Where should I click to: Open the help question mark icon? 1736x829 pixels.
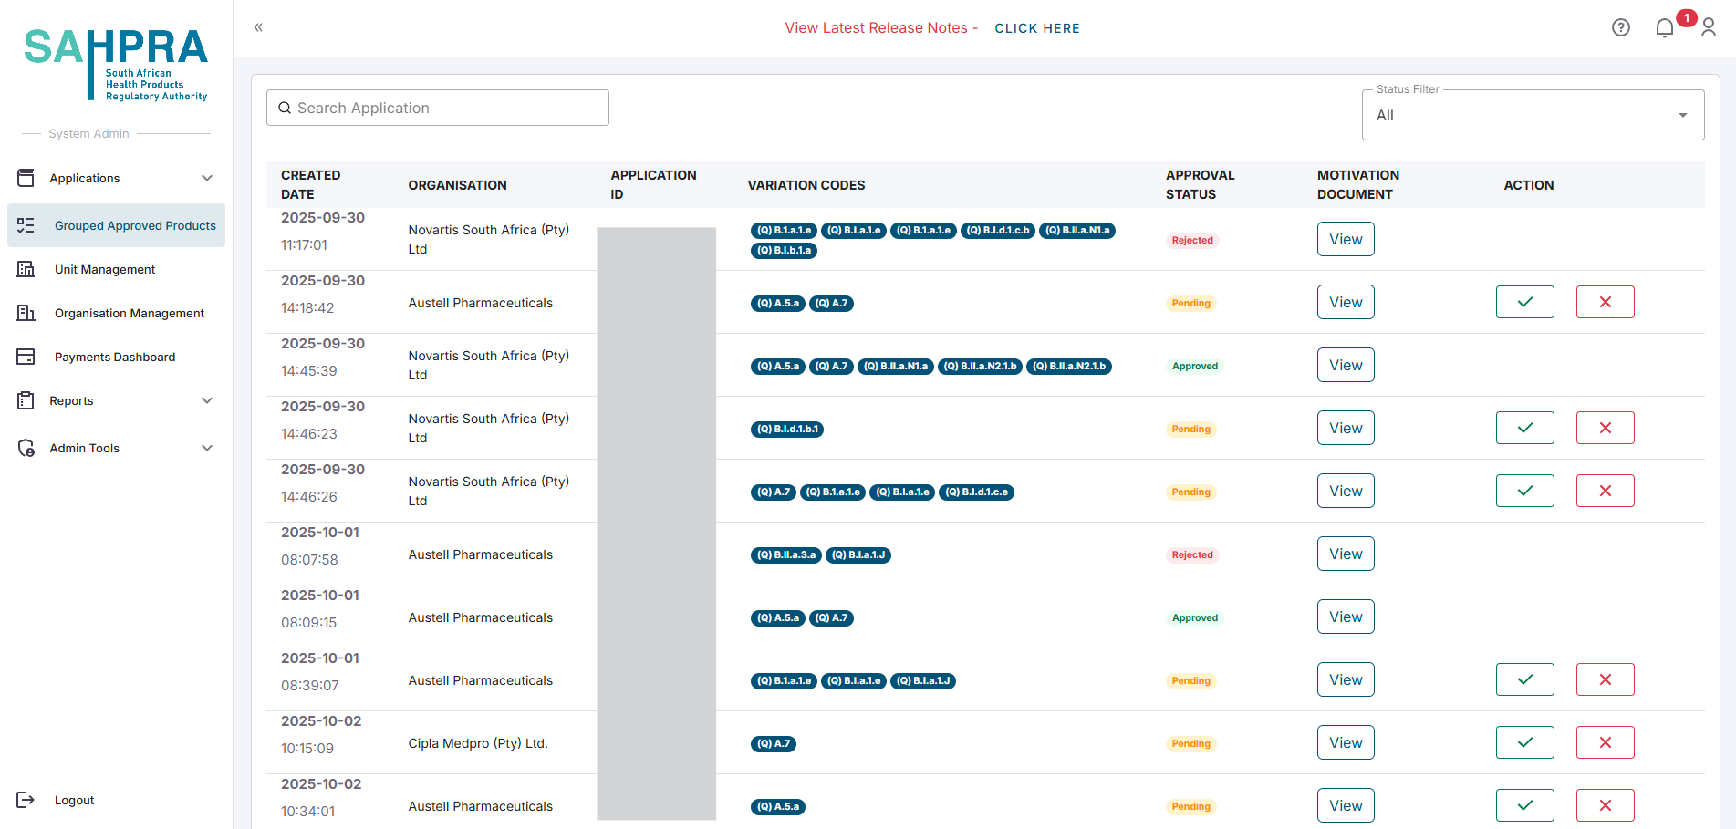pyautogui.click(x=1620, y=27)
